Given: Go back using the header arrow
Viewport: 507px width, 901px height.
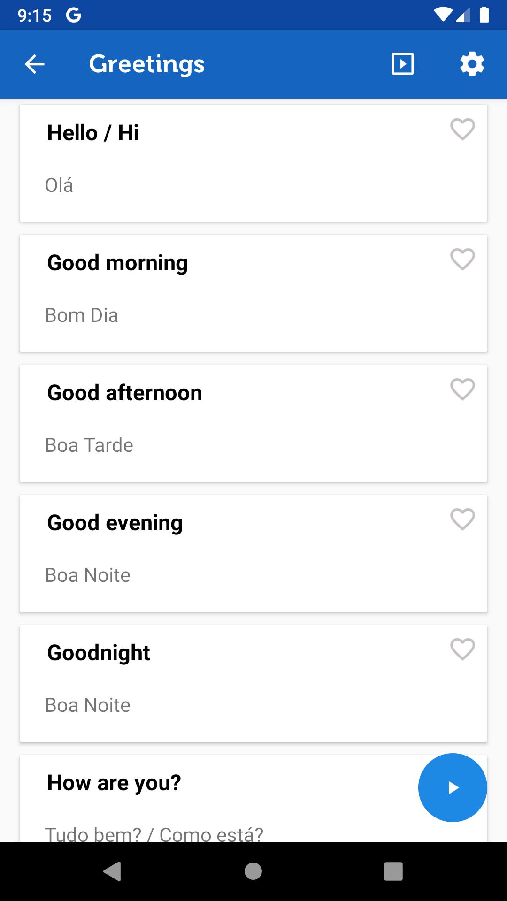Looking at the screenshot, I should [34, 64].
